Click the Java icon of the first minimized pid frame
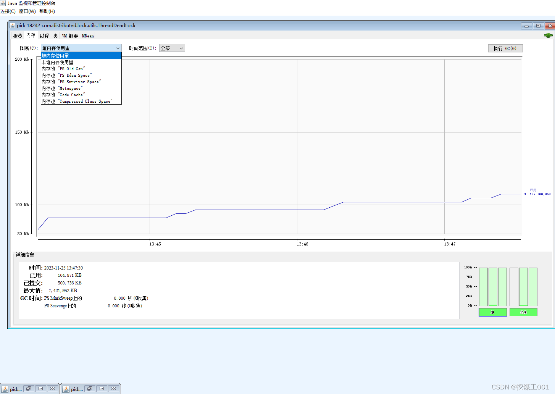This screenshot has width=555, height=394. (x=5, y=389)
